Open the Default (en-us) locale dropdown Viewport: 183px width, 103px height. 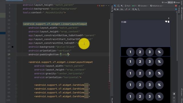tap(157, 6)
